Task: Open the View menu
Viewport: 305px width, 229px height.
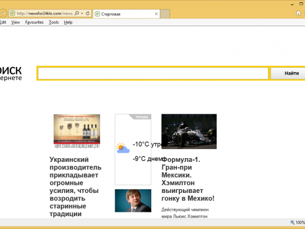Action: tap(15, 23)
